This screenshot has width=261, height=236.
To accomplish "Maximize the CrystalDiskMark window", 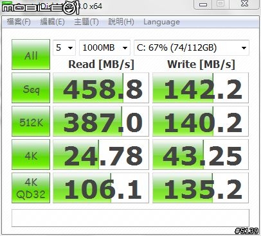I will 221,4.
